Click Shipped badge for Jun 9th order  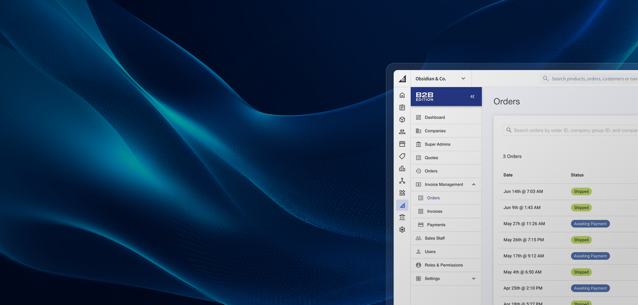click(x=581, y=207)
